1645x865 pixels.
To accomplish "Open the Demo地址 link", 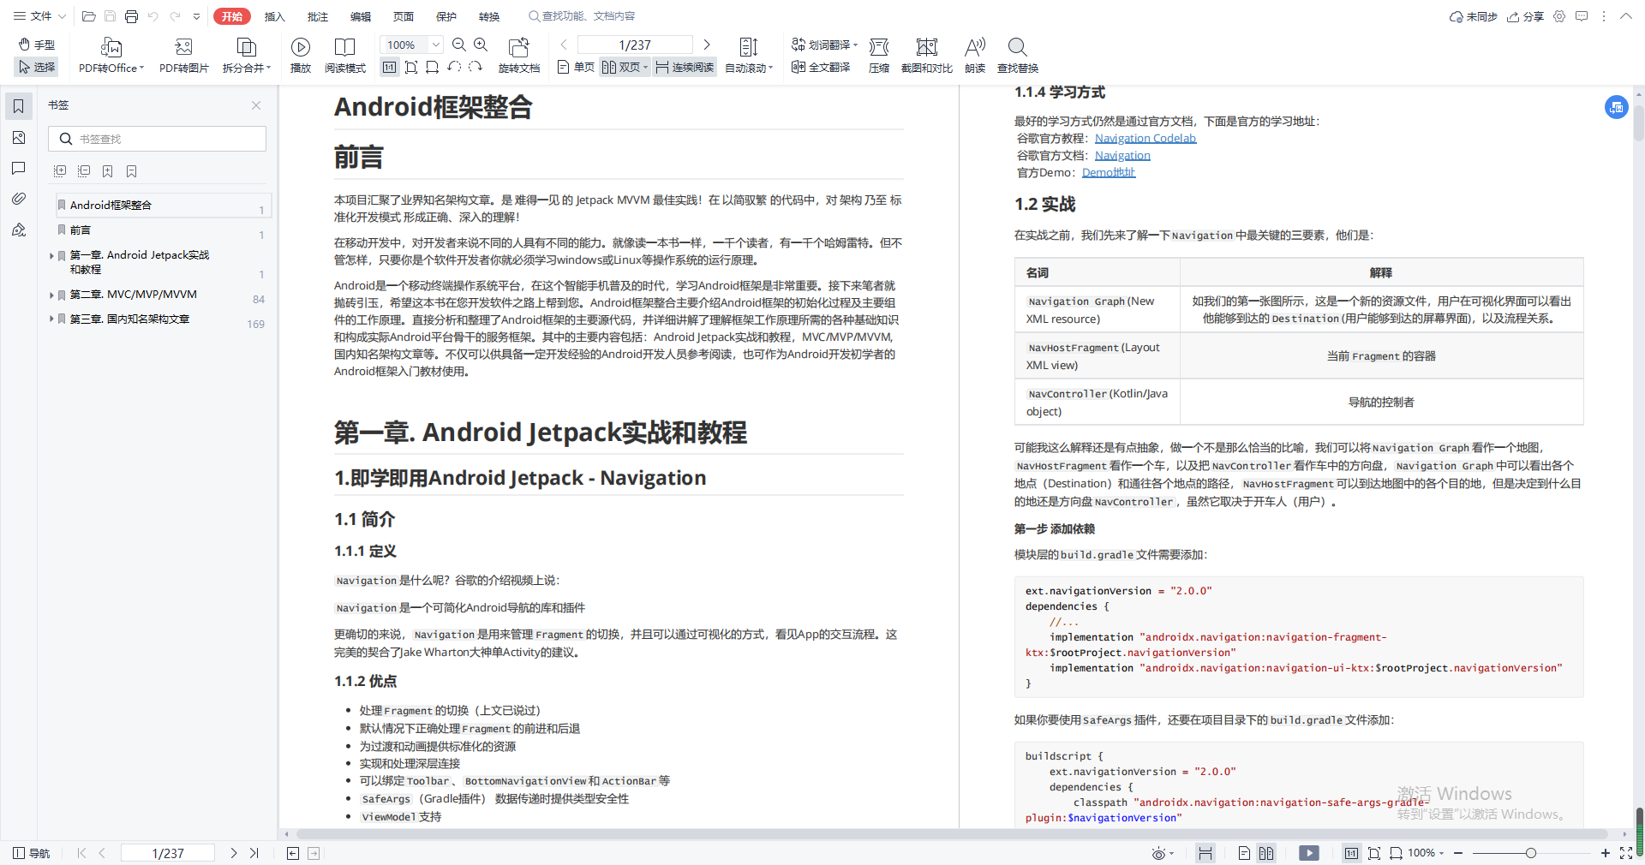I will click(x=1109, y=172).
